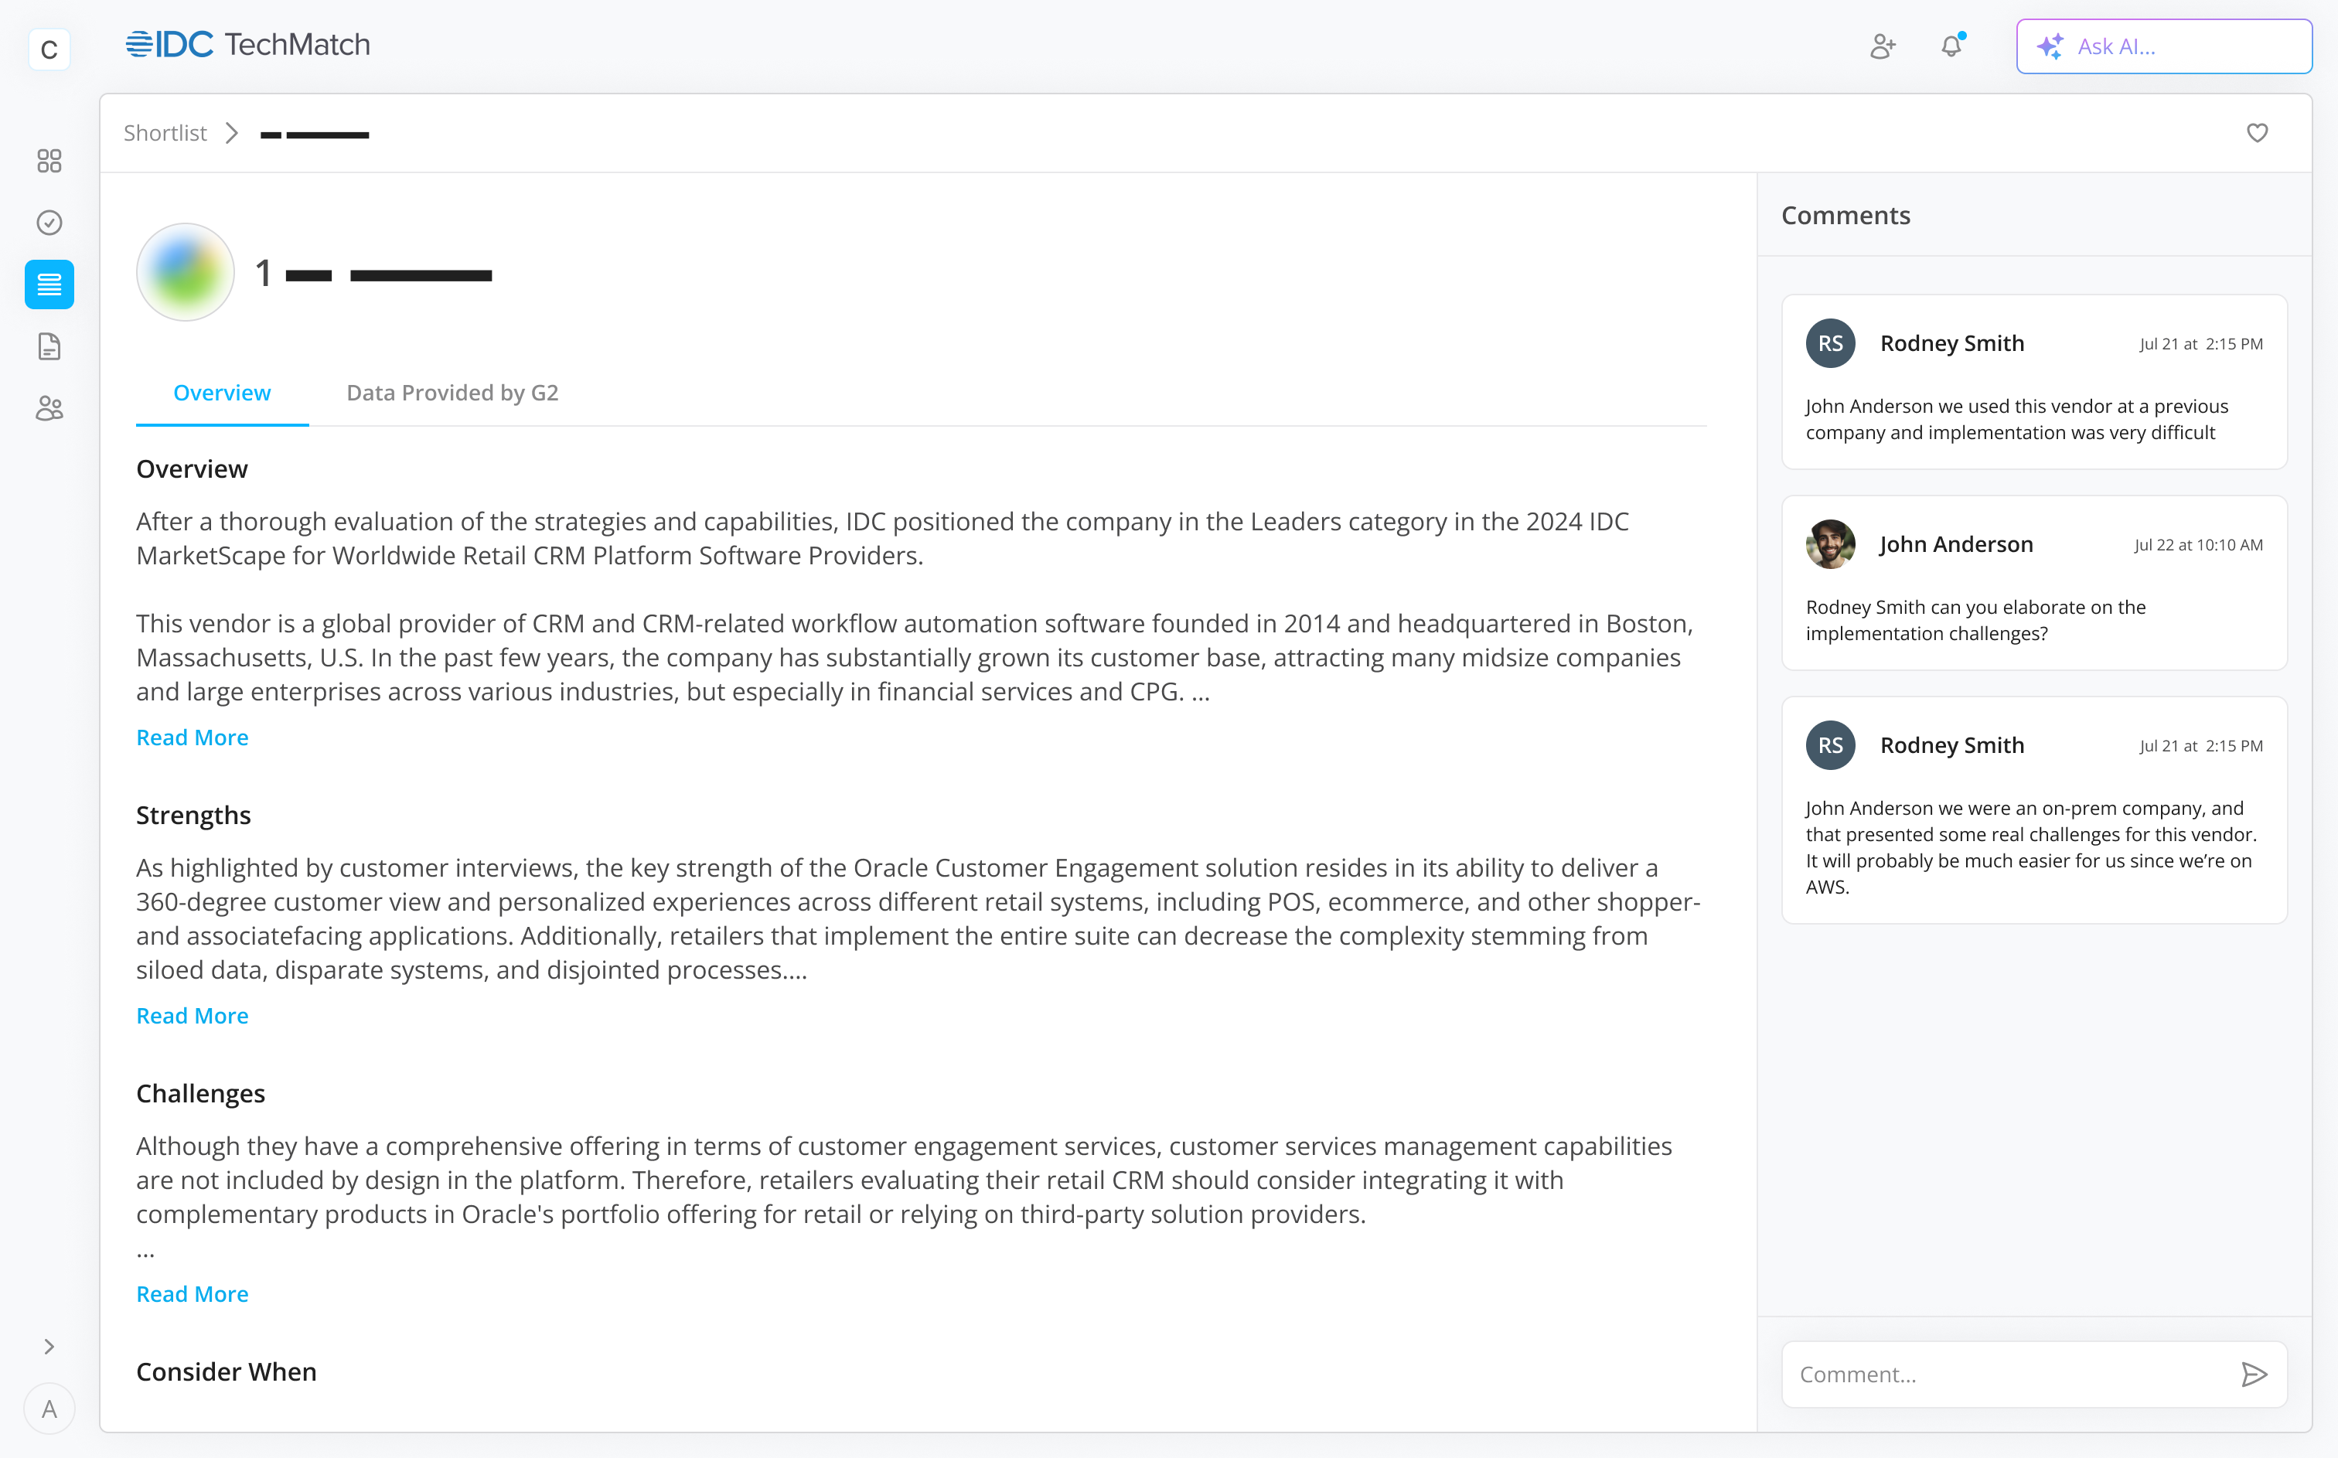This screenshot has height=1458, width=2338.
Task: Toggle the heart favorite for this vendor
Action: point(2257,133)
